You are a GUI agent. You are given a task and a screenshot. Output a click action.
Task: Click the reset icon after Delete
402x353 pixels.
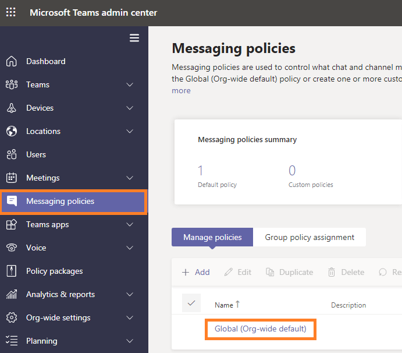(x=383, y=272)
